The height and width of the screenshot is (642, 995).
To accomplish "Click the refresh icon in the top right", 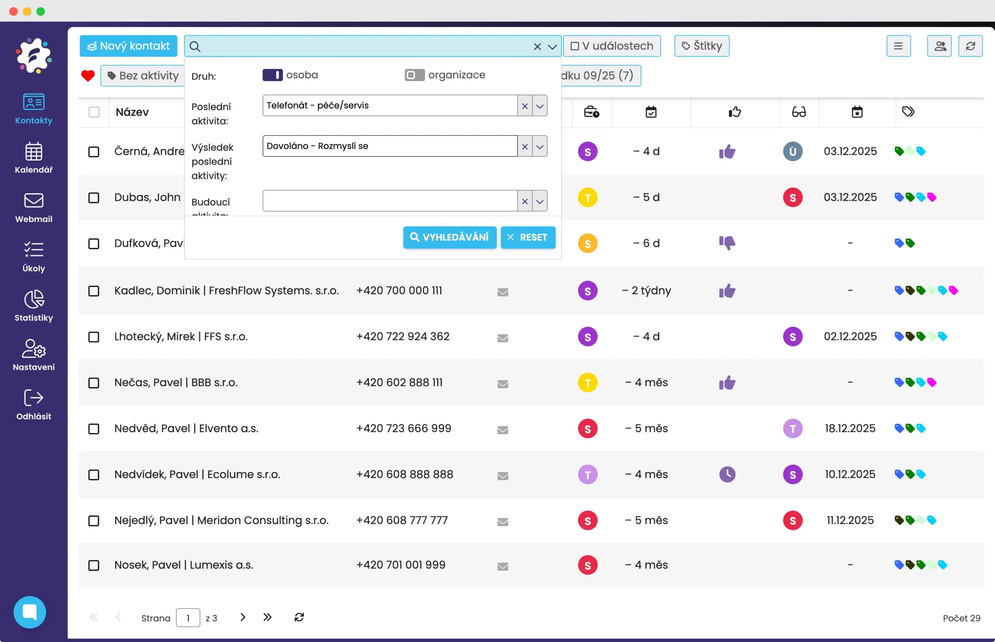I will (x=970, y=46).
